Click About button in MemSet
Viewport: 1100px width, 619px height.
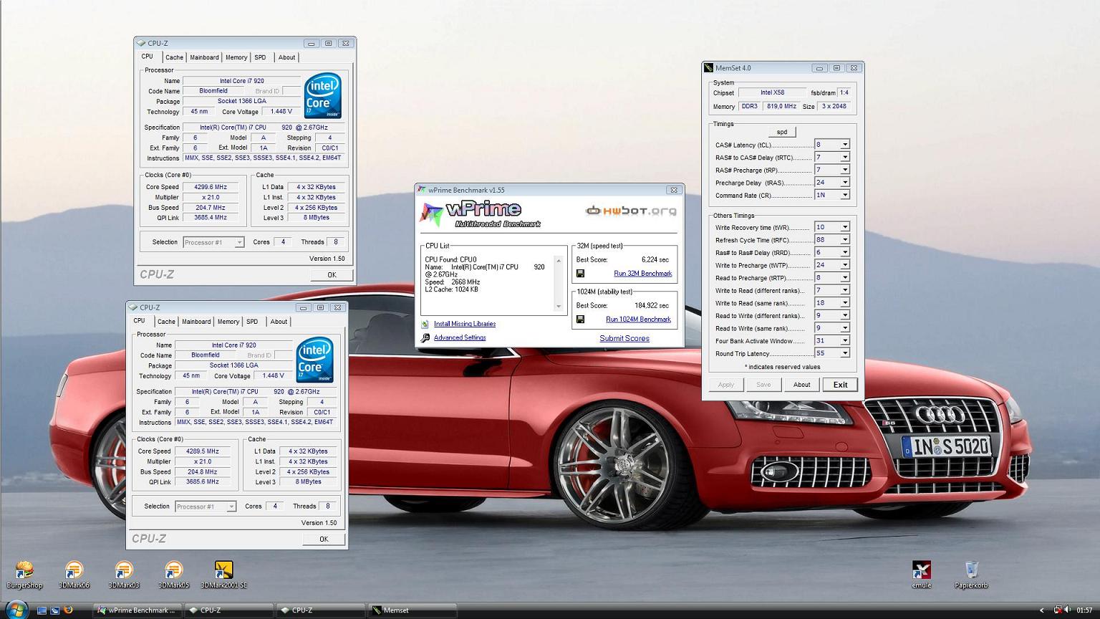[x=801, y=385]
